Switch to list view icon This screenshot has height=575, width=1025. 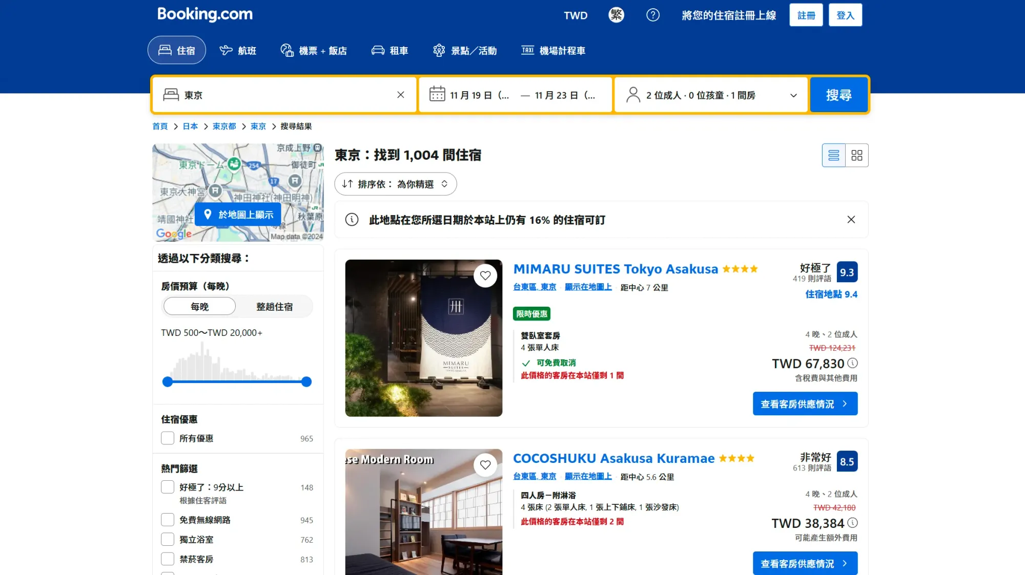pyautogui.click(x=834, y=155)
